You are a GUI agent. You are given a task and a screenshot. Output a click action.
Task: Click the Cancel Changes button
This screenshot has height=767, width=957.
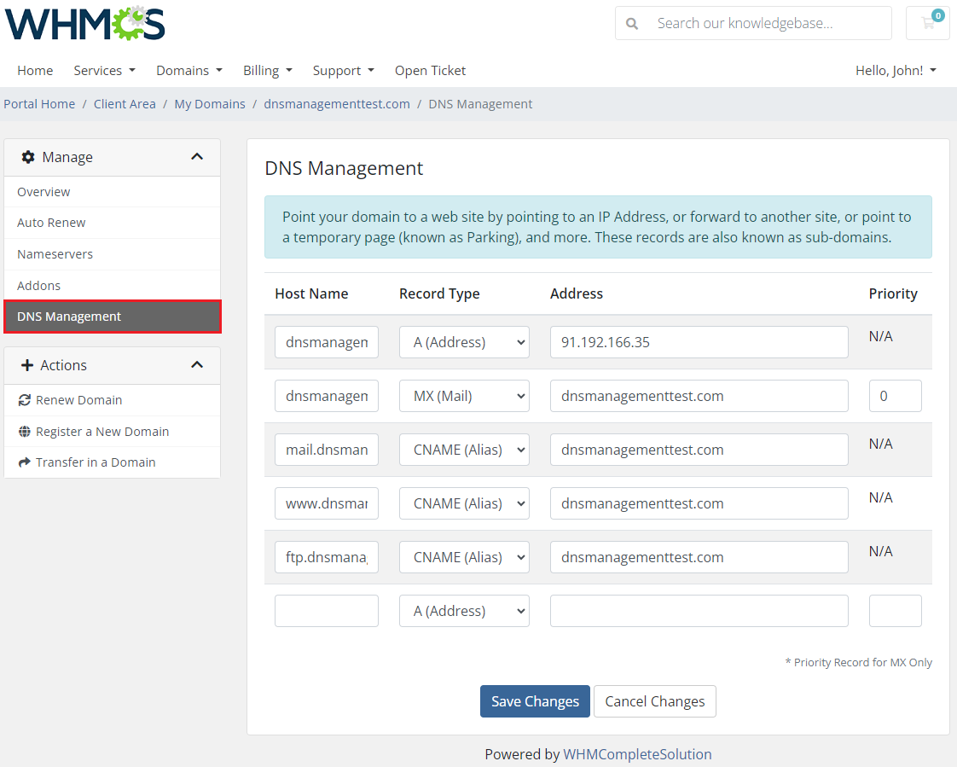click(x=655, y=701)
